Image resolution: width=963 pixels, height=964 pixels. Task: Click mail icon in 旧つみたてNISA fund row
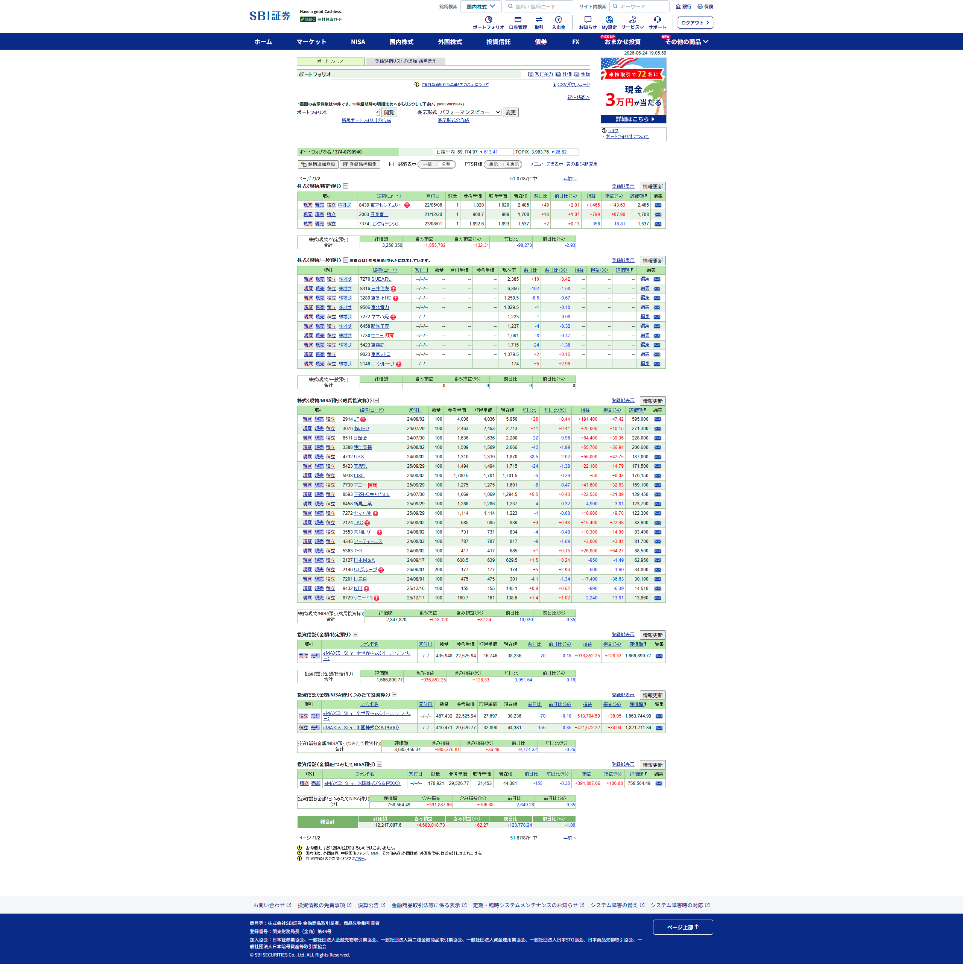659,784
